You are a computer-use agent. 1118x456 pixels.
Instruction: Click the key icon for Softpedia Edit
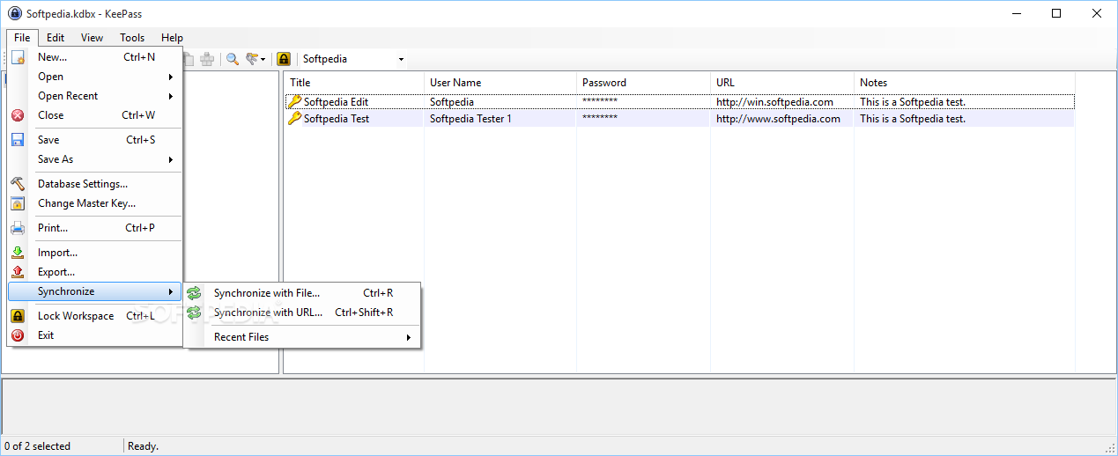[295, 102]
